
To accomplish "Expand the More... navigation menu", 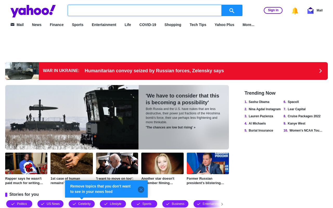I will pos(248,25).
